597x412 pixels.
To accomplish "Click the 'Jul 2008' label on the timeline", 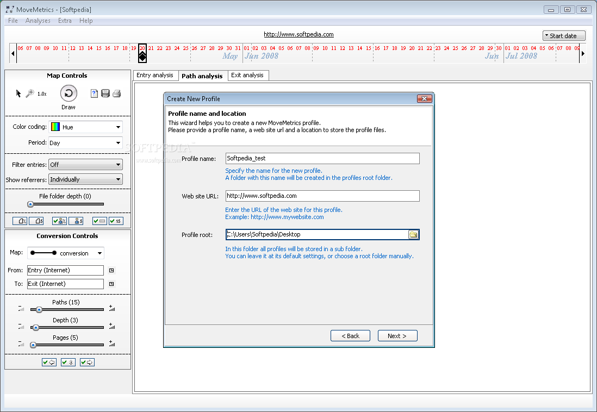I will coord(521,56).
